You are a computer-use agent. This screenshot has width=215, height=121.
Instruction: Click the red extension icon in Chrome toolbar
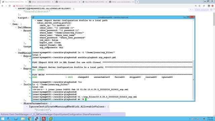tap(213, 6)
